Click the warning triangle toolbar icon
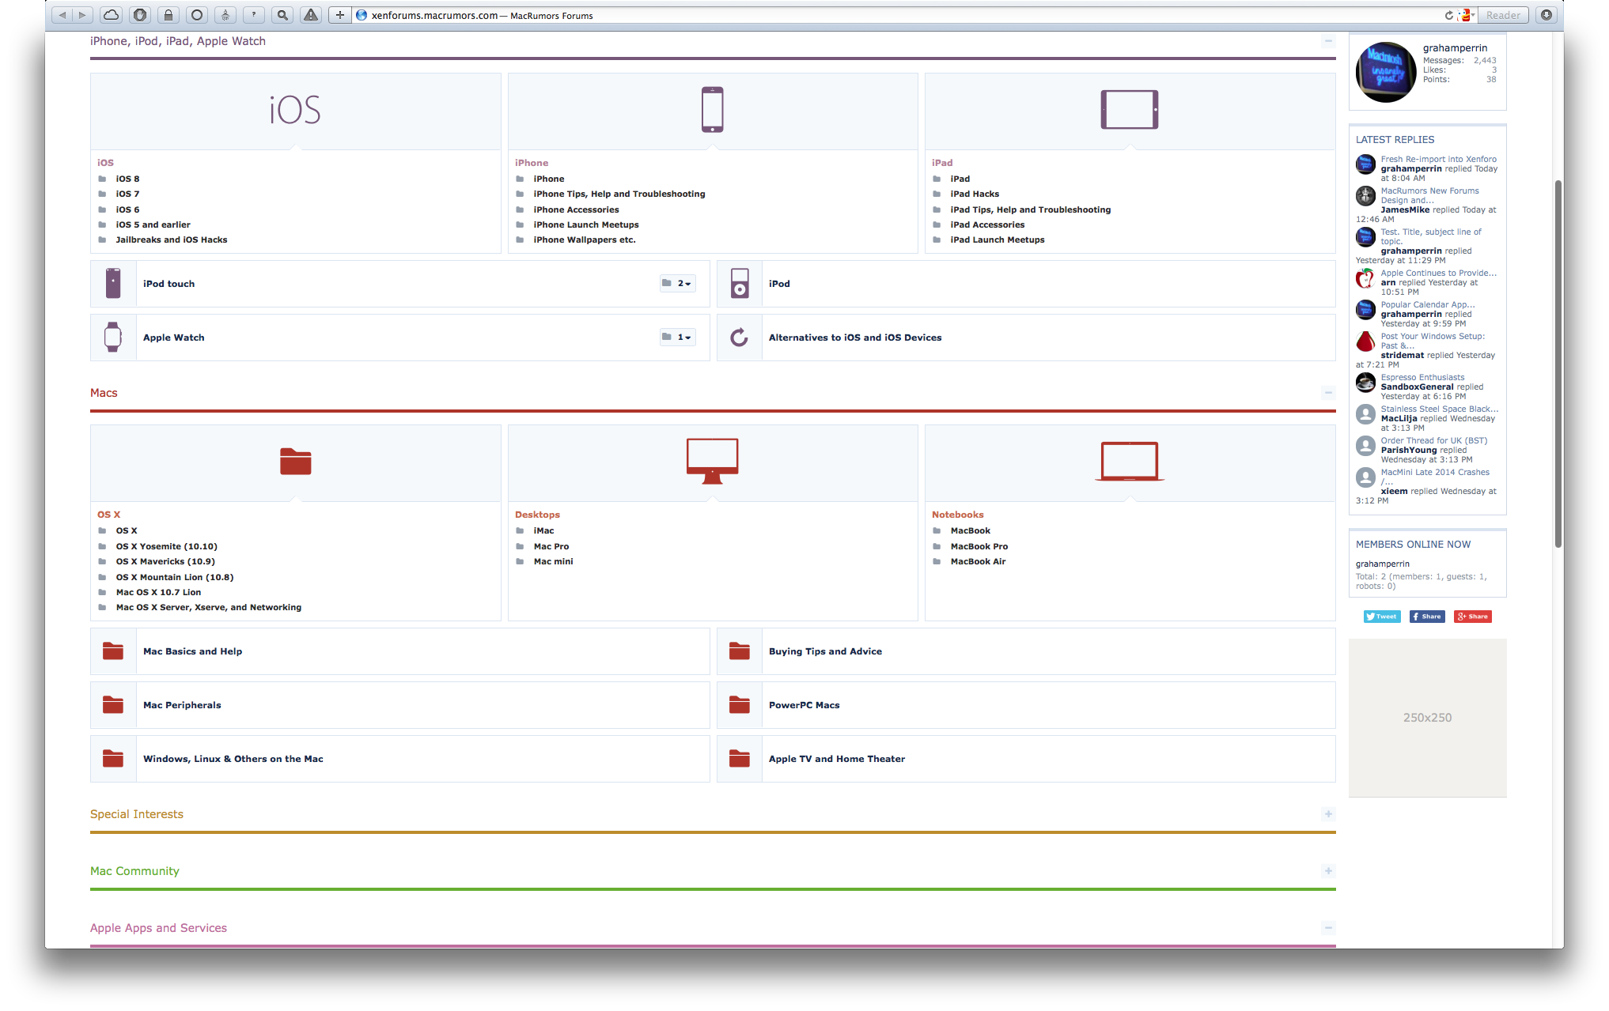Screen dimensions: 1609x1011 (x=311, y=15)
